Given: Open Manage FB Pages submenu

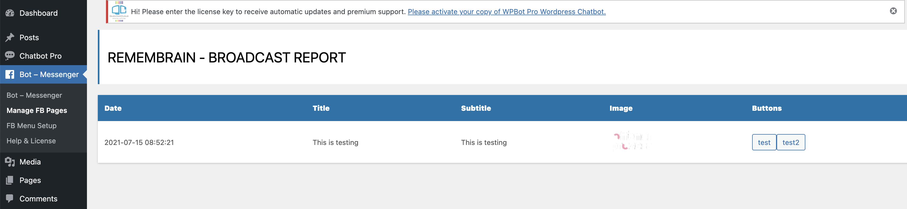Looking at the screenshot, I should [x=37, y=110].
